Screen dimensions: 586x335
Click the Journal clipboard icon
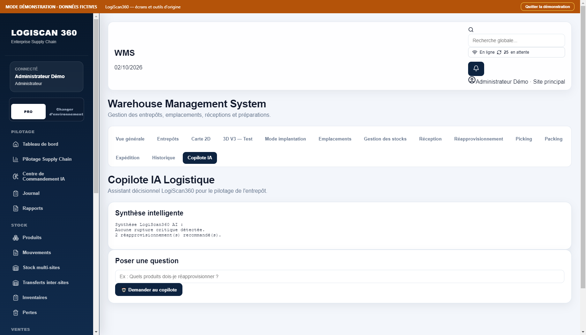coord(16,193)
